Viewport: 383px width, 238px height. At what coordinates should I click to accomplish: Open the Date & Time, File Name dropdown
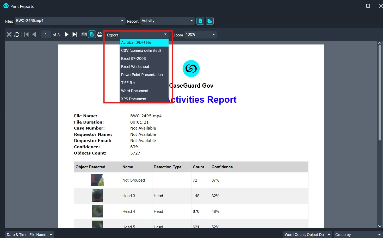[29, 235]
